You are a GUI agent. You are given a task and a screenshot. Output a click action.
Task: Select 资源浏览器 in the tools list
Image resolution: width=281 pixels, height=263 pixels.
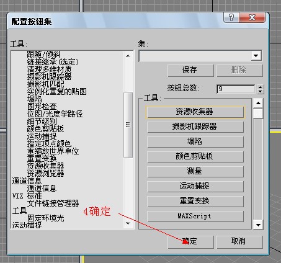(x=45, y=174)
